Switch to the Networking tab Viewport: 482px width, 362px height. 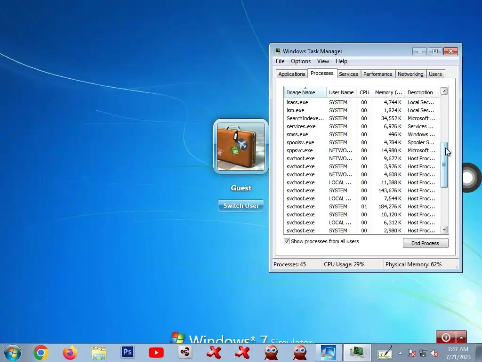click(x=410, y=74)
